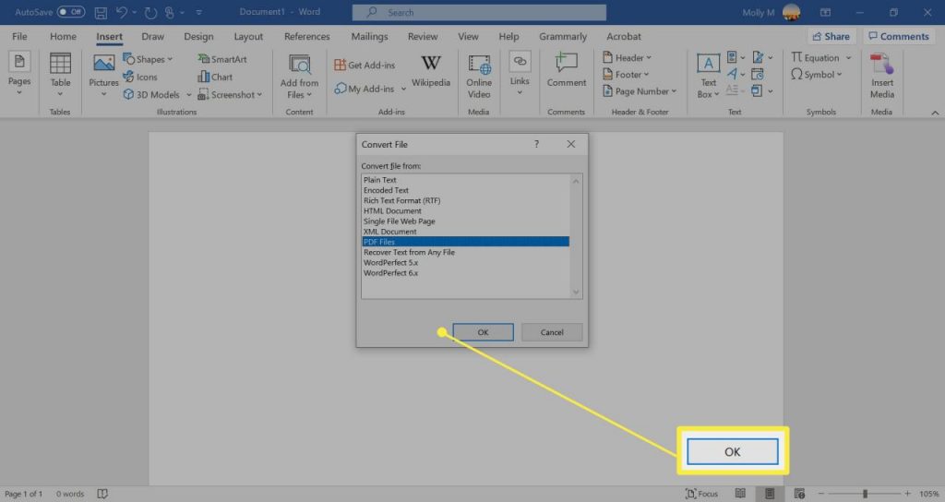Open Add from Files content option
The width and height of the screenshot is (945, 502).
coord(300,76)
